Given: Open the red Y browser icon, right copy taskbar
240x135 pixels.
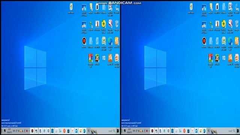Looking at the screenshot, I should [x=192, y=131].
